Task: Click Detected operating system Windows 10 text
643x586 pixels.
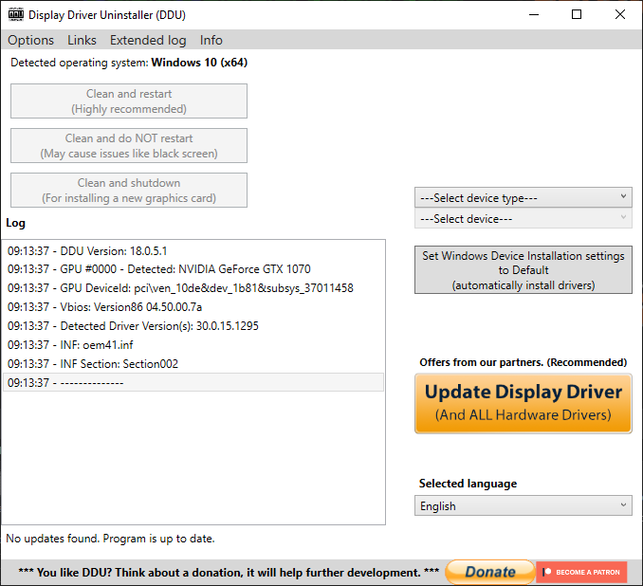Action: point(129,63)
